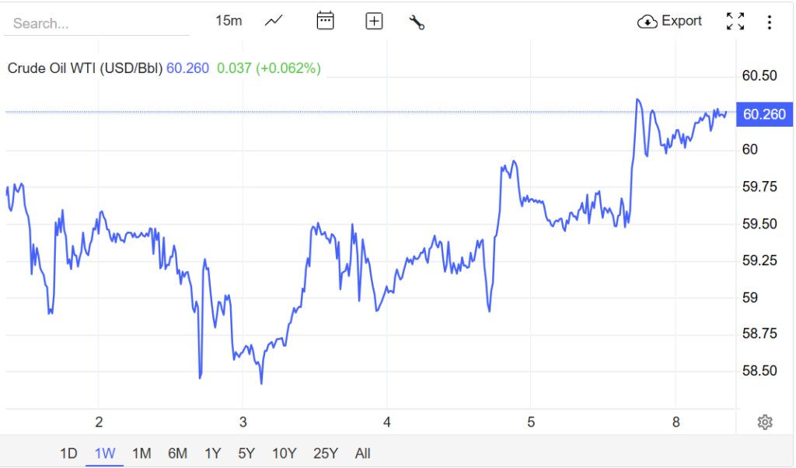The height and width of the screenshot is (468, 796).
Task: Switch to 1M time range
Action: [x=141, y=453]
